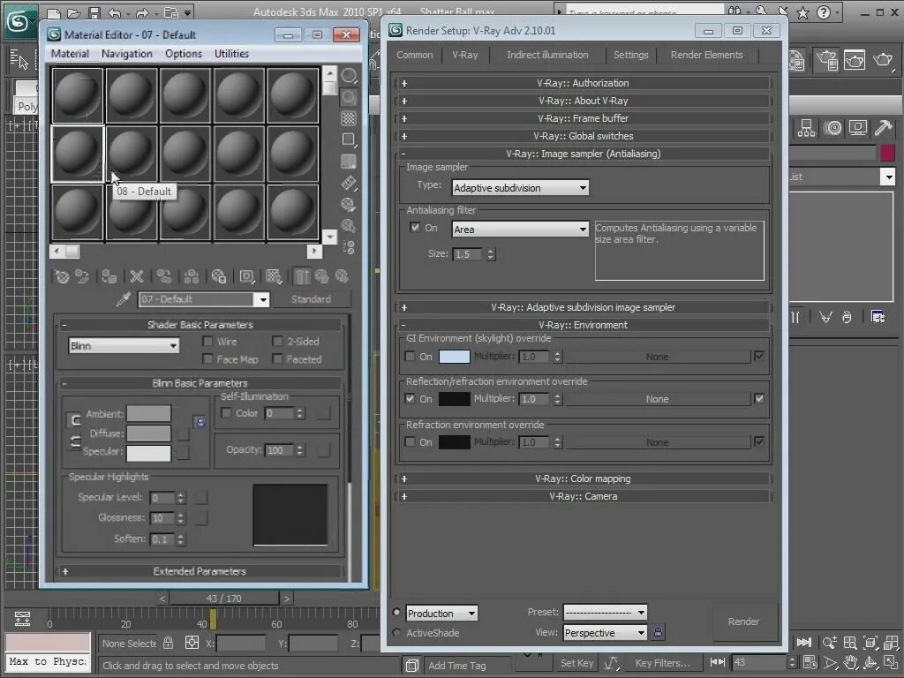Click Add Time Tag

point(457,666)
